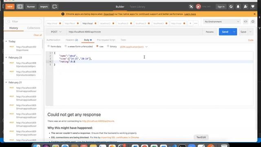Click the Import button
The height and width of the screenshot is (147, 261).
point(44,7)
